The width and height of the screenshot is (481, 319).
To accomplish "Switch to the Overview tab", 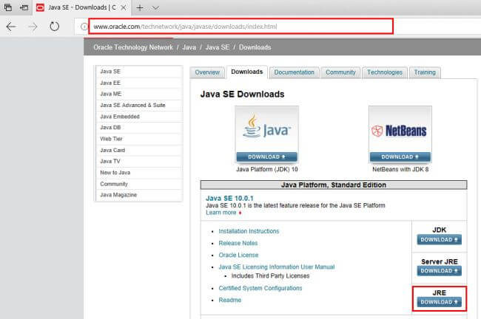I will click(x=207, y=72).
